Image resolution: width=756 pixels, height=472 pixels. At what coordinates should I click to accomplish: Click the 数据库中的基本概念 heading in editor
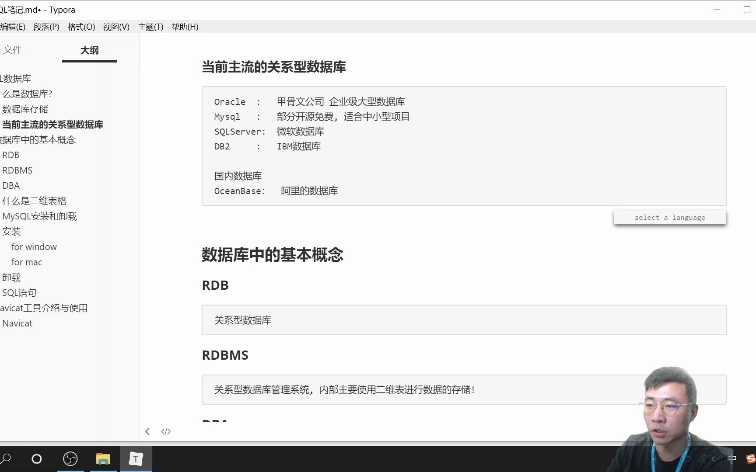(273, 254)
